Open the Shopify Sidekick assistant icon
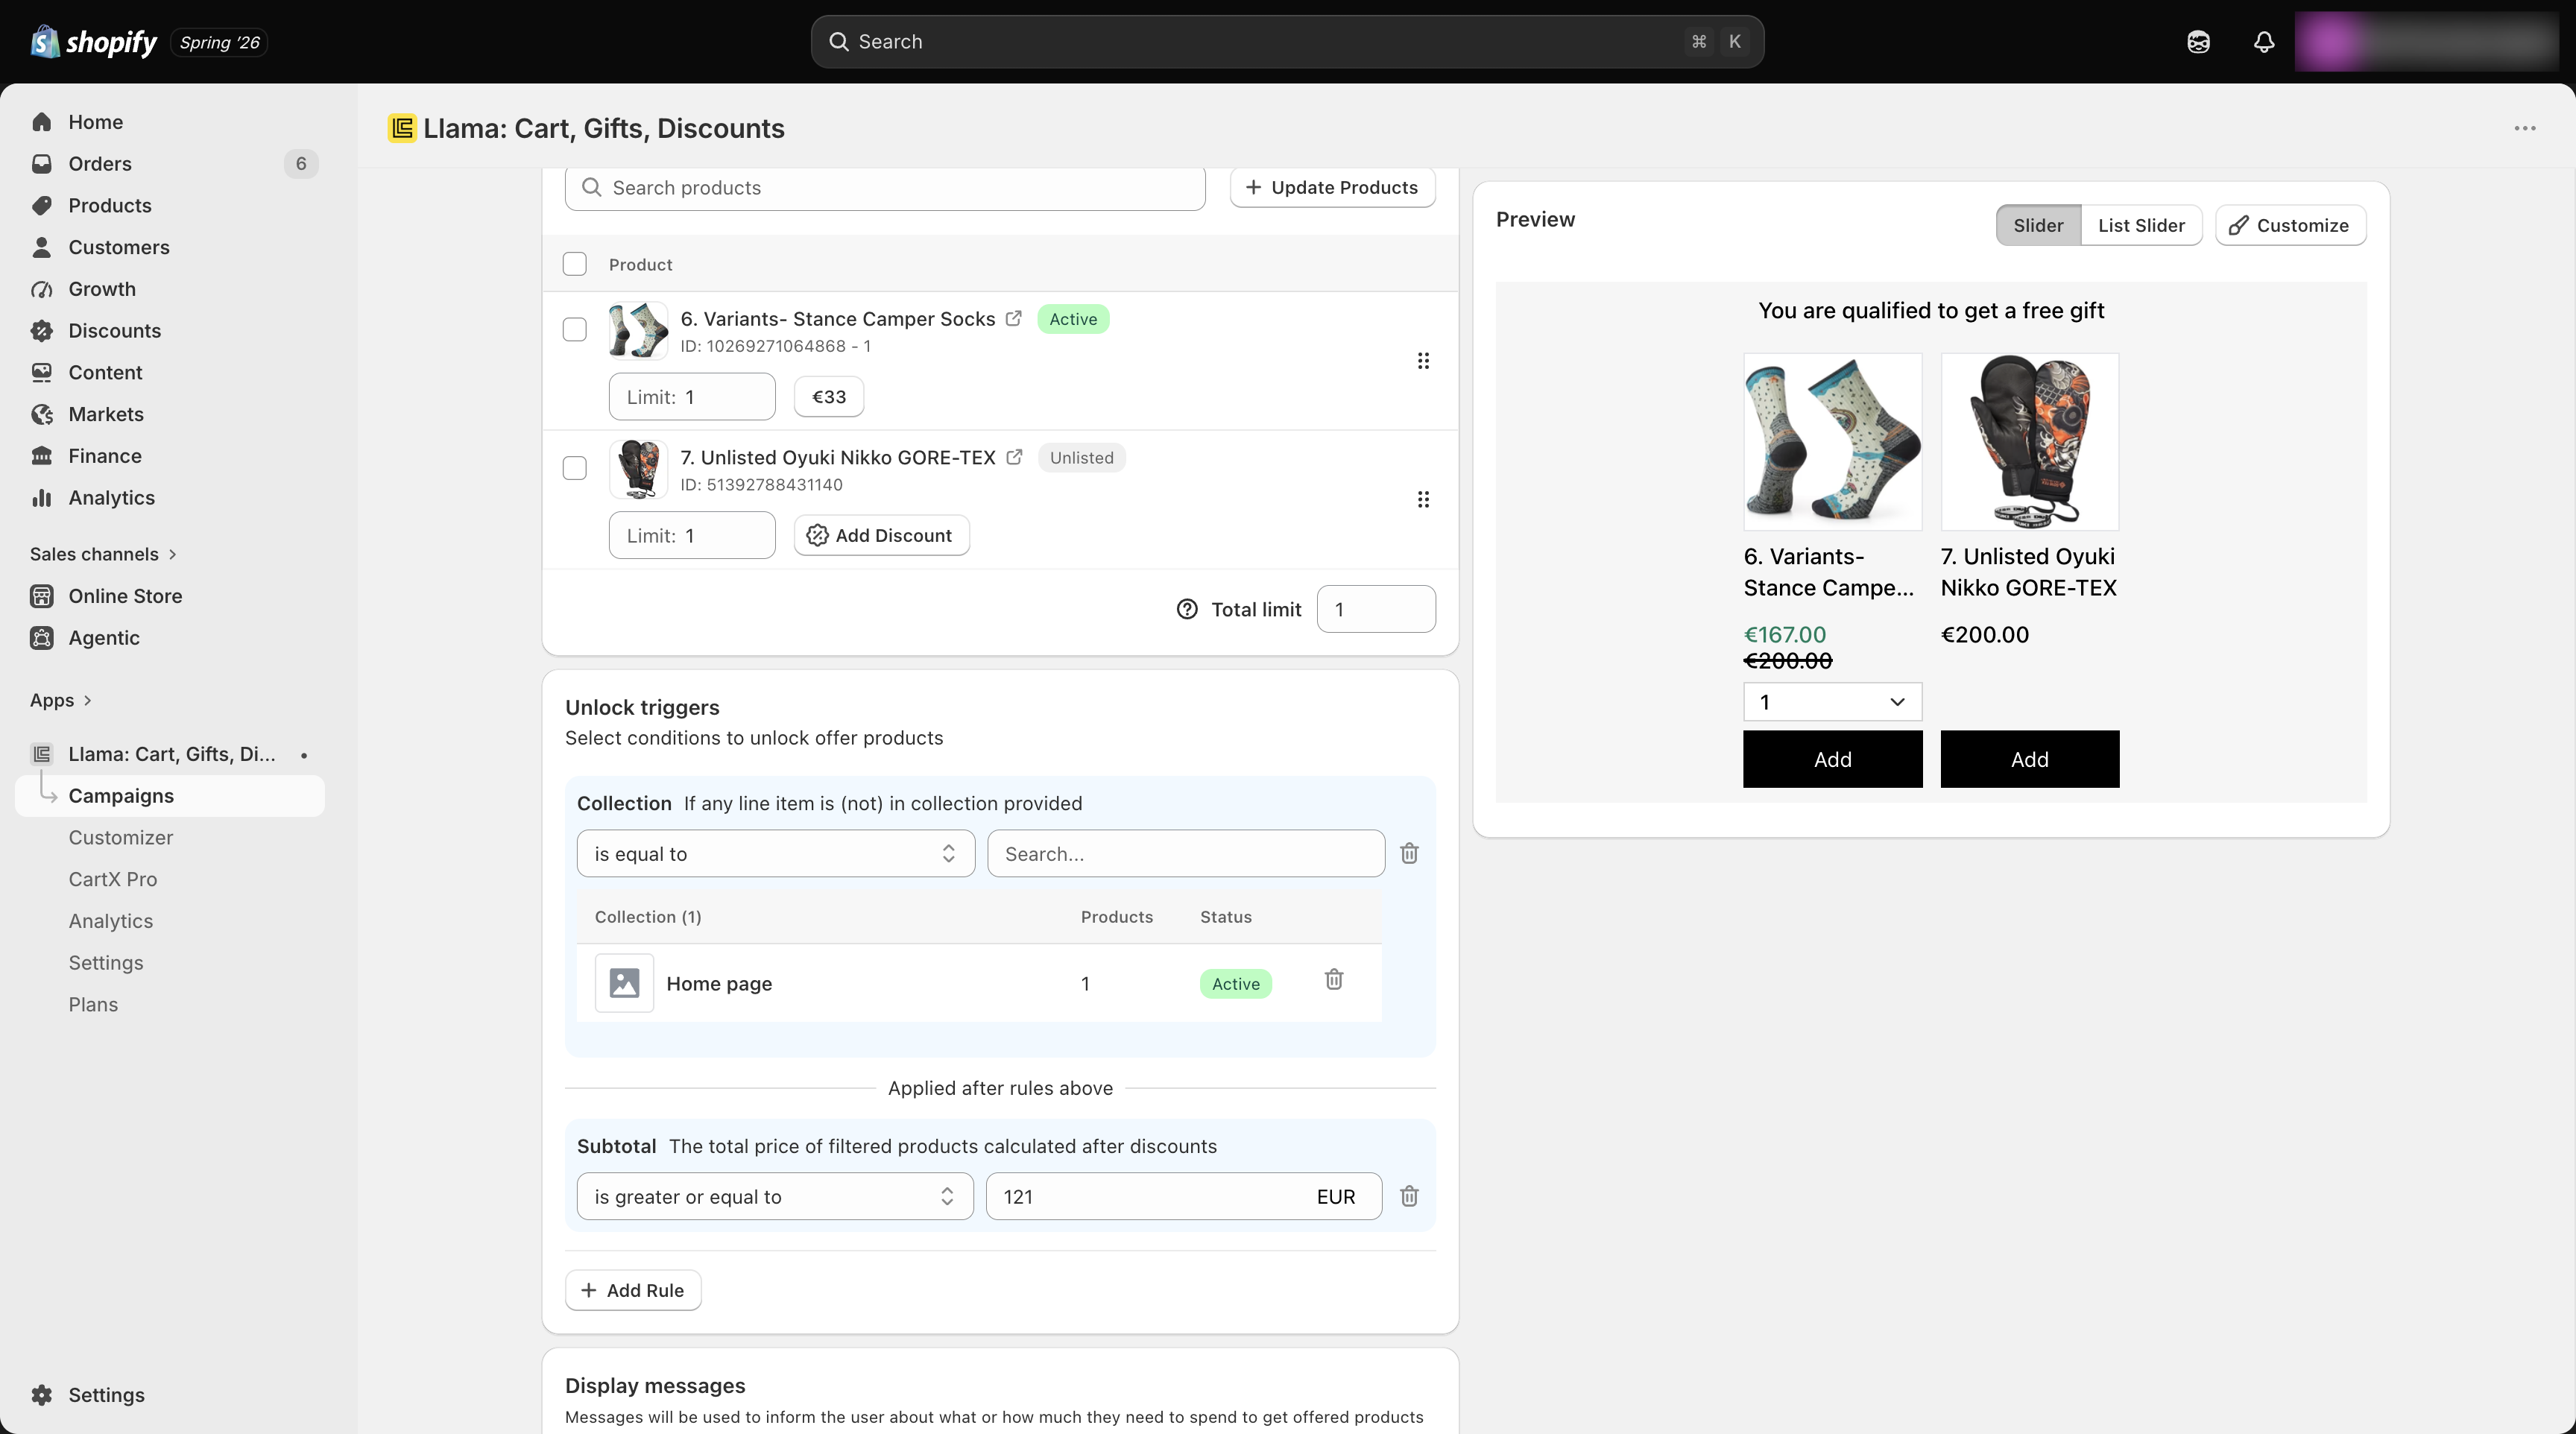The width and height of the screenshot is (2576, 1434). pos(2198,42)
